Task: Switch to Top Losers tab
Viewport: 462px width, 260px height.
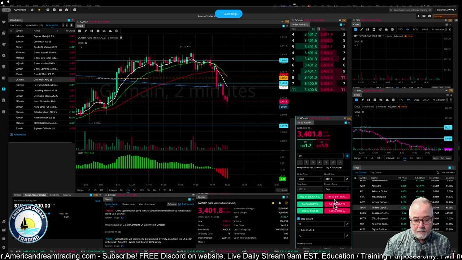Action: pos(376,173)
